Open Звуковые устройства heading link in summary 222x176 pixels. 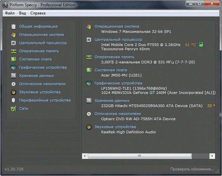[115, 127]
